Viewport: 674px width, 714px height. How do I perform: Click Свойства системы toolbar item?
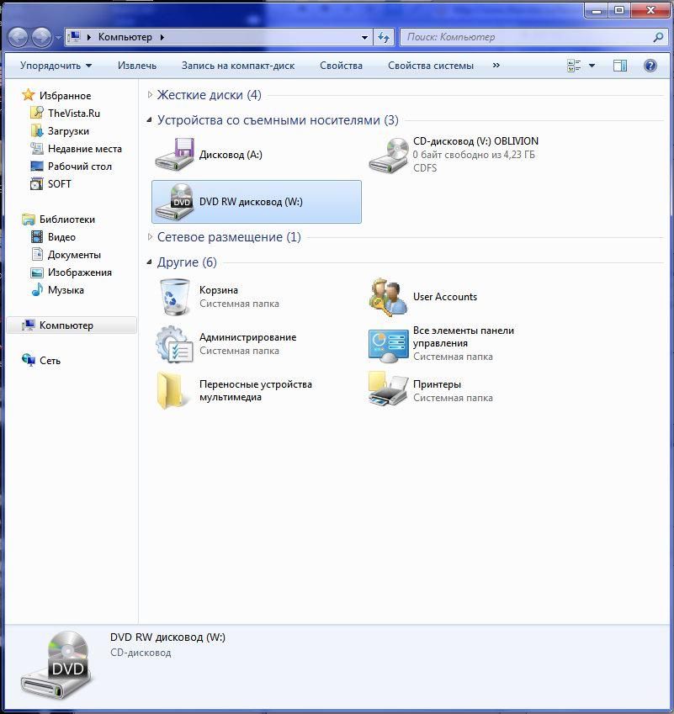tap(430, 66)
